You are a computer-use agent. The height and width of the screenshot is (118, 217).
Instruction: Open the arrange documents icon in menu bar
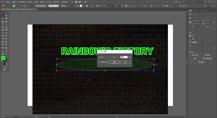80,2
